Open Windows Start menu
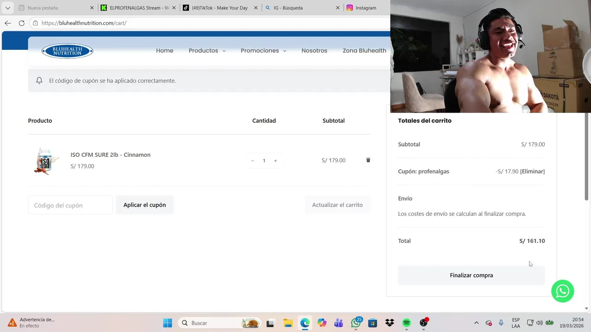Viewport: 591px width, 332px height. click(x=168, y=323)
